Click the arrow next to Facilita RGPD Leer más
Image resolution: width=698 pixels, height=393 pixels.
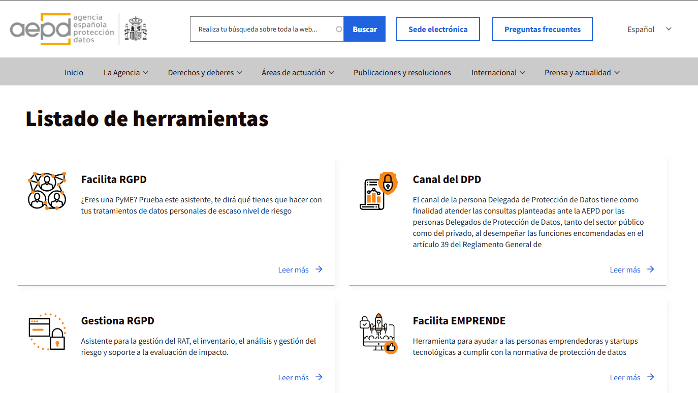coord(319,269)
